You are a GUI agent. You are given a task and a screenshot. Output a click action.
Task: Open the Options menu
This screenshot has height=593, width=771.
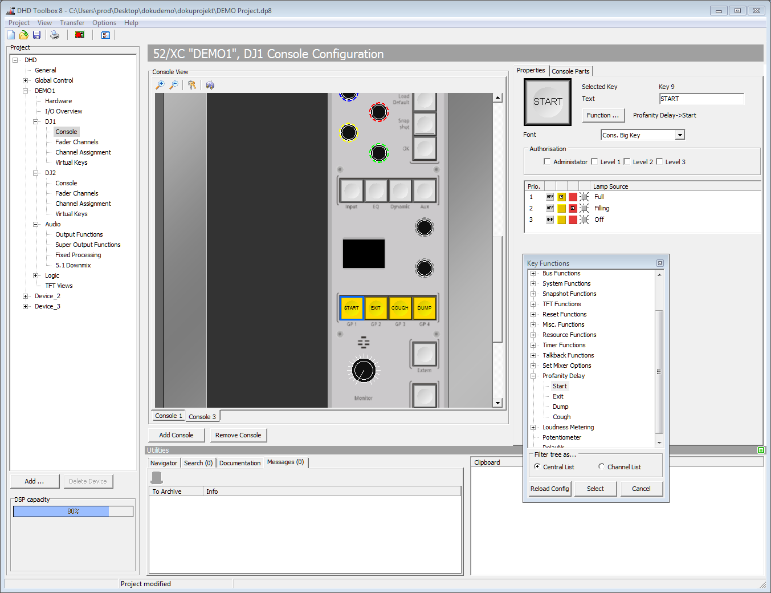coord(104,22)
